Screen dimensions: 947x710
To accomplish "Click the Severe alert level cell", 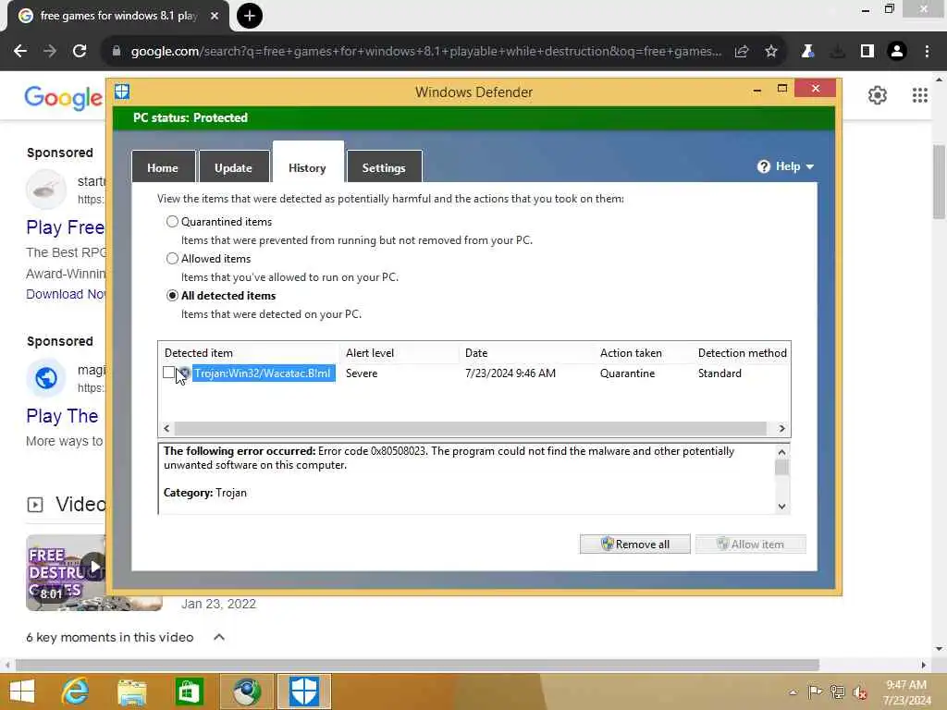I will pos(362,373).
